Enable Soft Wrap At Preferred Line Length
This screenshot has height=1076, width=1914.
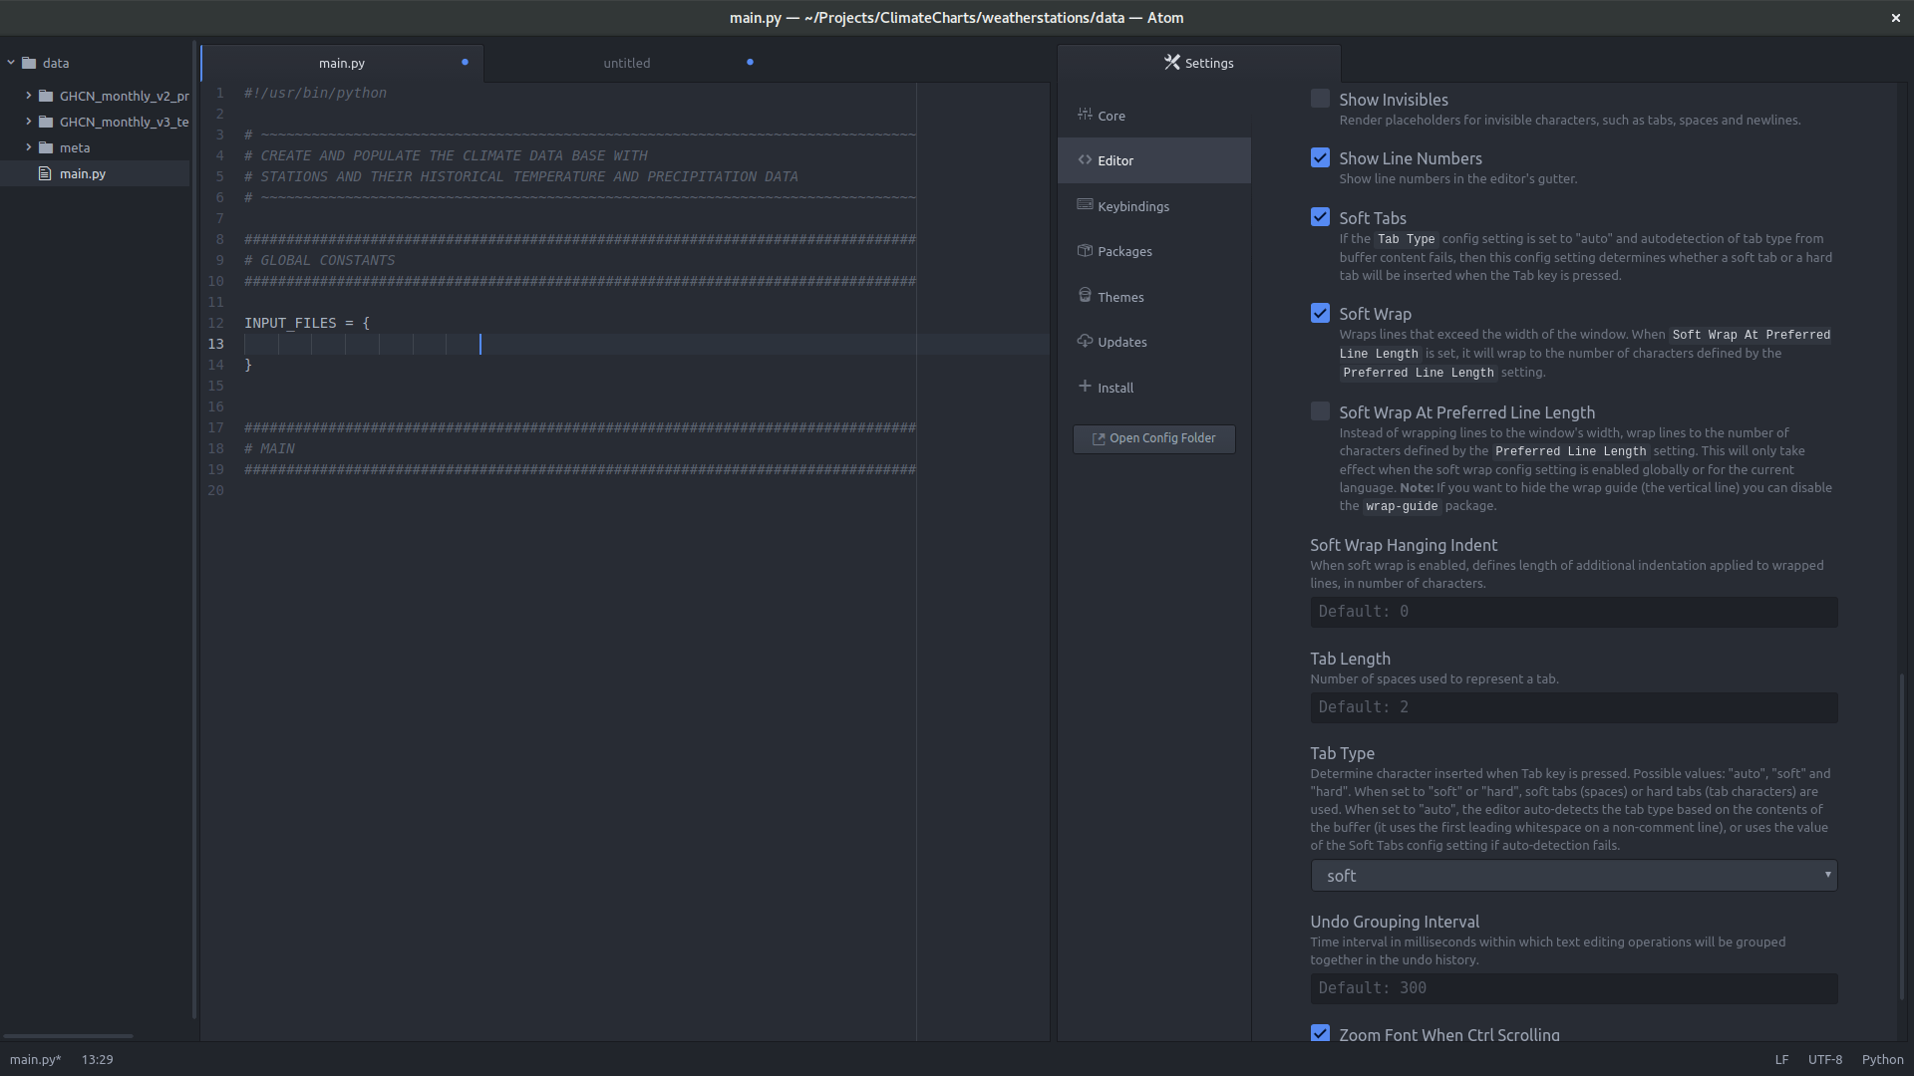pos(1320,411)
